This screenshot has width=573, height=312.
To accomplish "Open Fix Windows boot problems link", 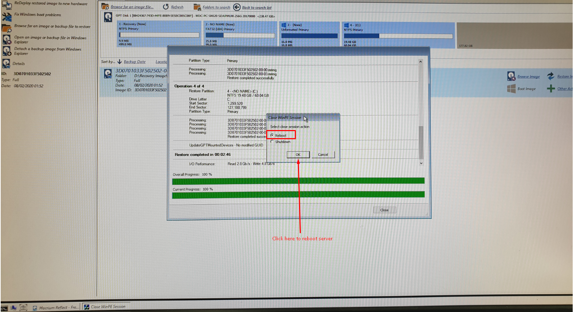I will click(38, 15).
